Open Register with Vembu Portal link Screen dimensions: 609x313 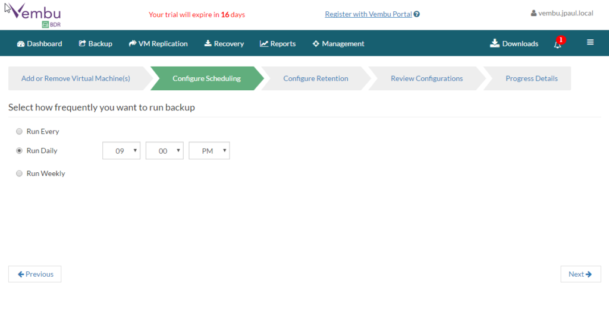pyautogui.click(x=368, y=14)
